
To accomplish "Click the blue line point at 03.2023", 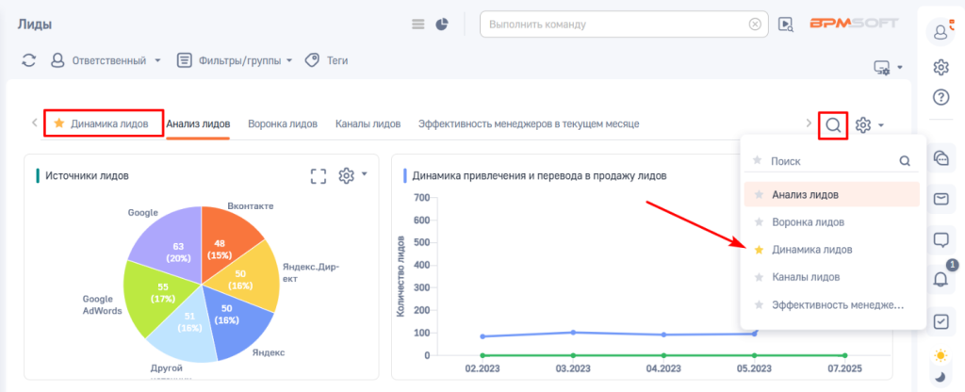I will point(573,333).
